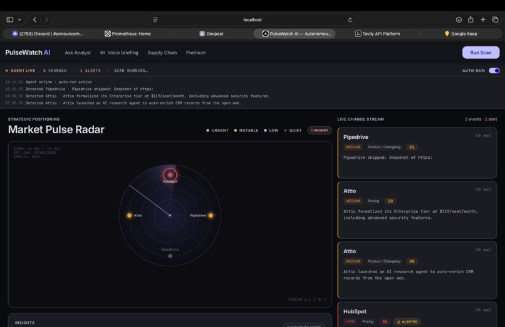Show tab overview icon
Screen dimensions: 505x327
click(495, 19)
